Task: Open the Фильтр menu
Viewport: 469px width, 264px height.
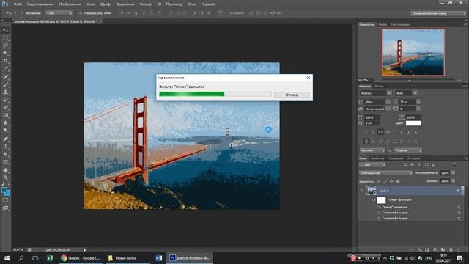Action: coord(146,4)
